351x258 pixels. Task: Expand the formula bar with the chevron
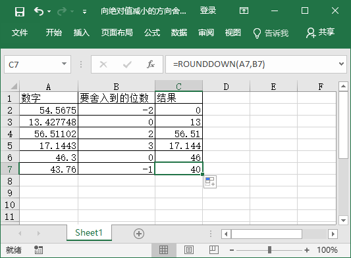(341, 64)
